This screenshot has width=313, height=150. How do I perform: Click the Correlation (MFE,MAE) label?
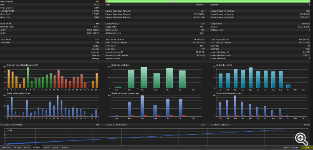tap(220, 125)
